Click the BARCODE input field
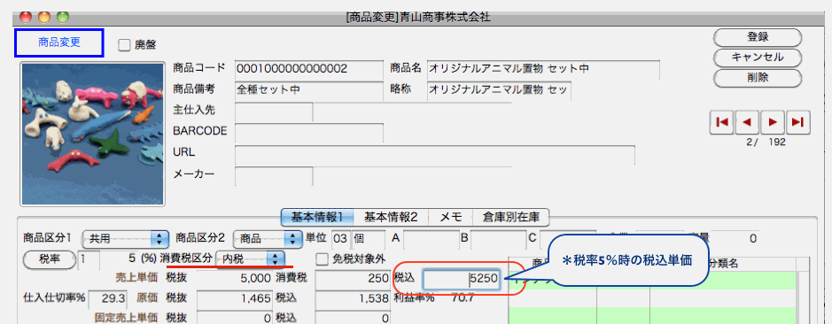 (309, 133)
